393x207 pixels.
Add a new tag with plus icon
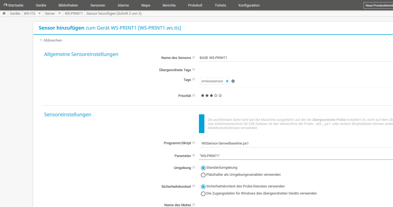point(233,81)
